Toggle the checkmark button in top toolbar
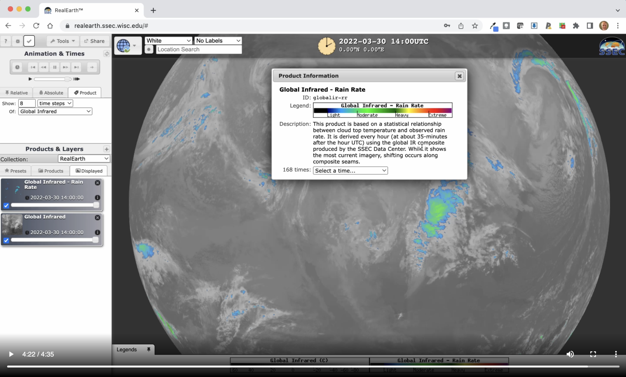Image resolution: width=626 pixels, height=377 pixels. [x=29, y=41]
